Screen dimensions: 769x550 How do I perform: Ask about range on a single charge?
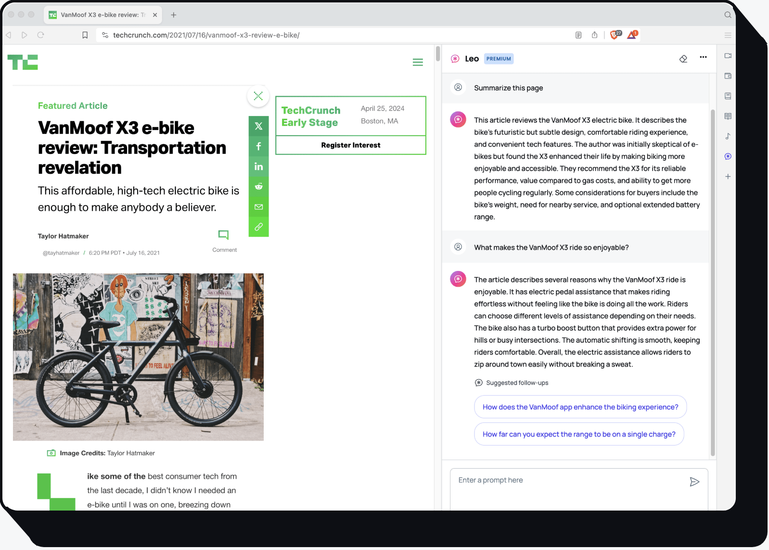579,434
